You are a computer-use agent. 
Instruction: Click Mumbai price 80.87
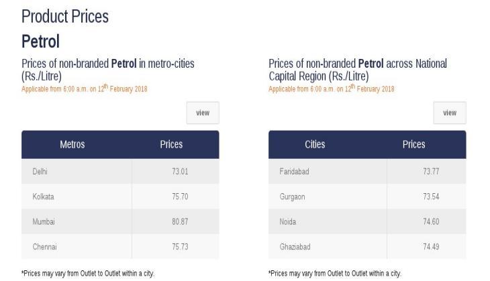[x=180, y=222]
